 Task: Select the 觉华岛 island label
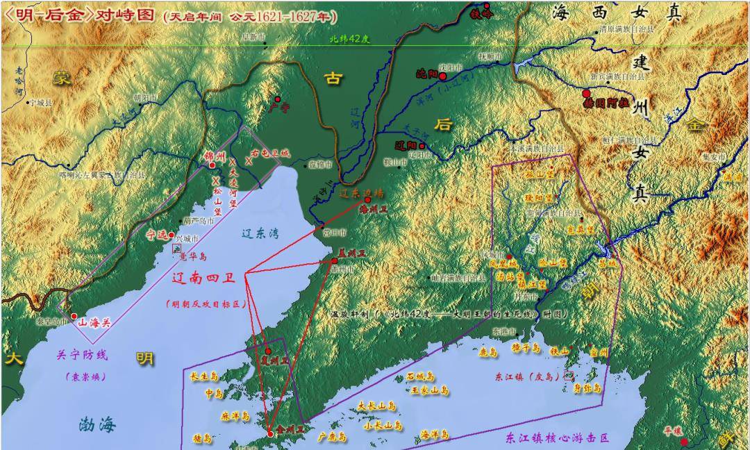click(193, 257)
